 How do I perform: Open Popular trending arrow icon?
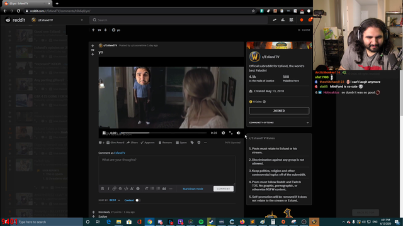[x=275, y=20]
